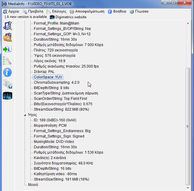Screen dimensions: 194x191
Task: Select Format_Settings_Sign: Signed row
Action: click(59, 136)
